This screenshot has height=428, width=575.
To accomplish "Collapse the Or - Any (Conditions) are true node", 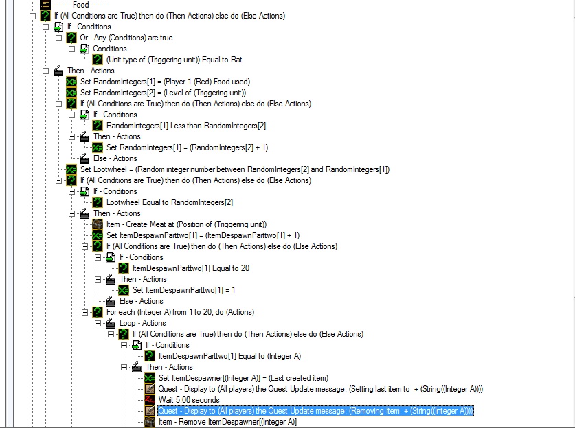I will pyautogui.click(x=58, y=38).
